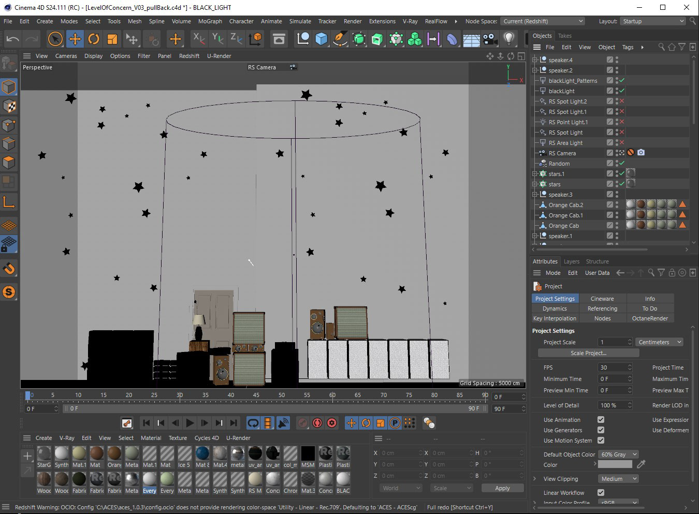
Task: Switch to Model mode in left sidebar
Action: click(9, 87)
